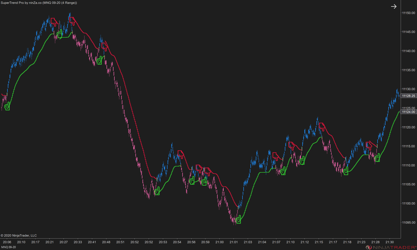Click the 21:17 time axis label
417x250 pixels.
coord(333,242)
